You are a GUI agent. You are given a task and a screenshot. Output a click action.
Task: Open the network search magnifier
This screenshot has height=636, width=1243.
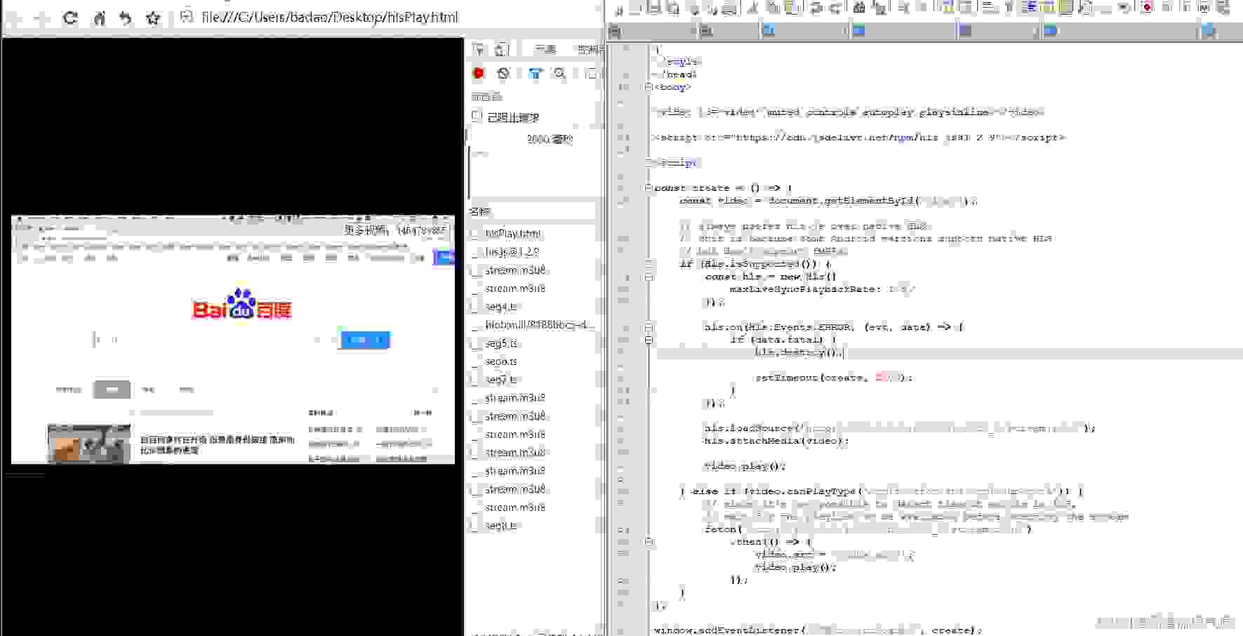pyautogui.click(x=559, y=73)
